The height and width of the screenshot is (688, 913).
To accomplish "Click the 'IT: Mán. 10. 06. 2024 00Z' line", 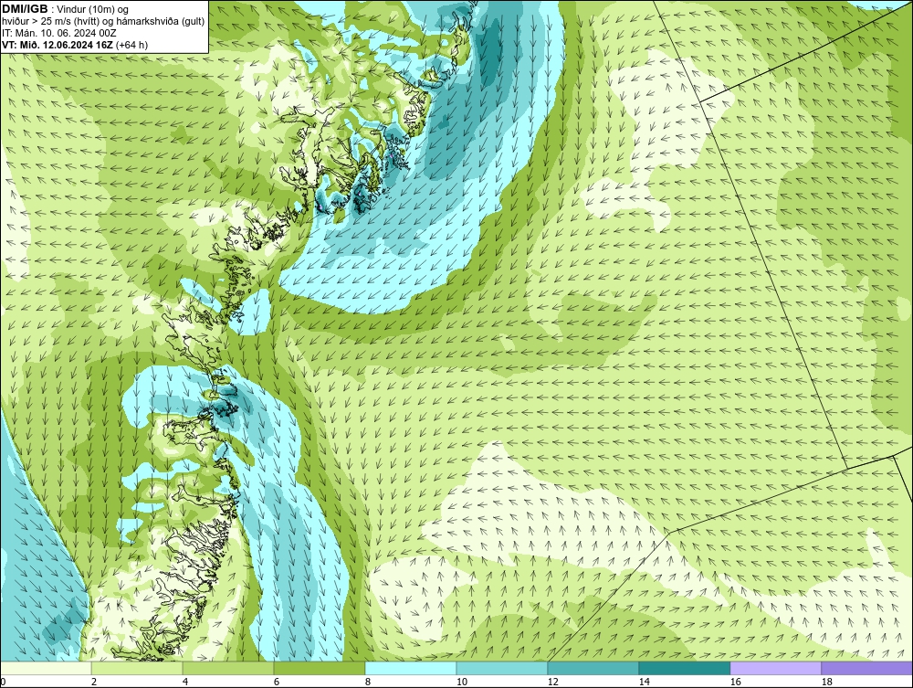I will [x=59, y=33].
